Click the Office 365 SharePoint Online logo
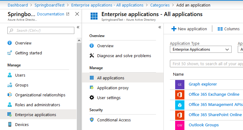Image resolution: width=243 pixels, height=130 pixels. [180, 115]
